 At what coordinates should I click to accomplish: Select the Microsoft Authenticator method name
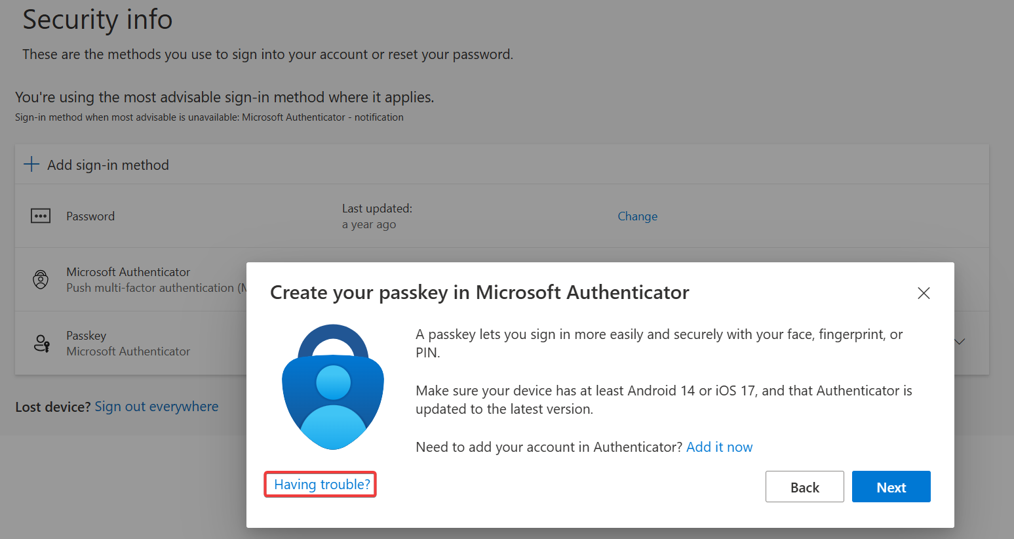[x=128, y=272]
